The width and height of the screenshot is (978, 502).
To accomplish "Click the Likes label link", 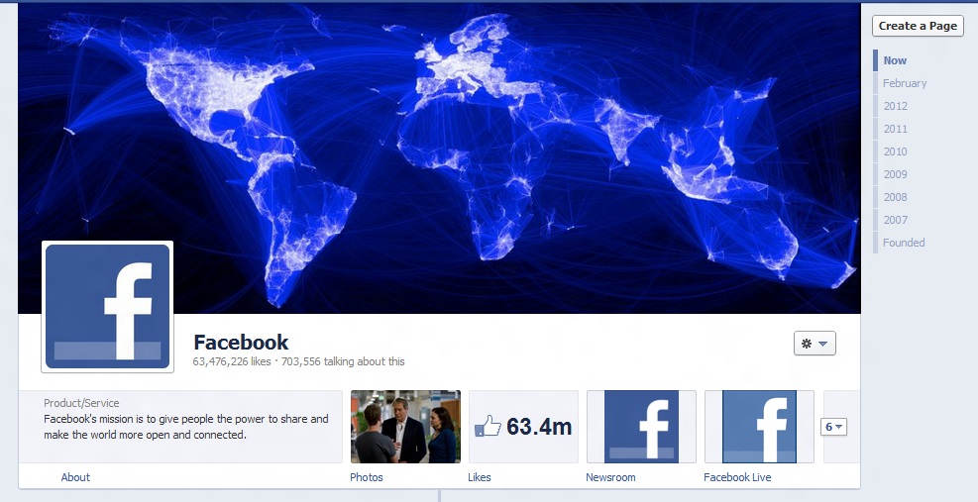I will [x=479, y=477].
